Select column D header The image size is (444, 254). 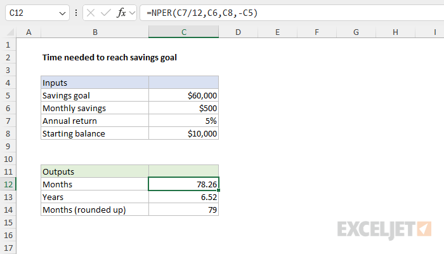(238, 32)
